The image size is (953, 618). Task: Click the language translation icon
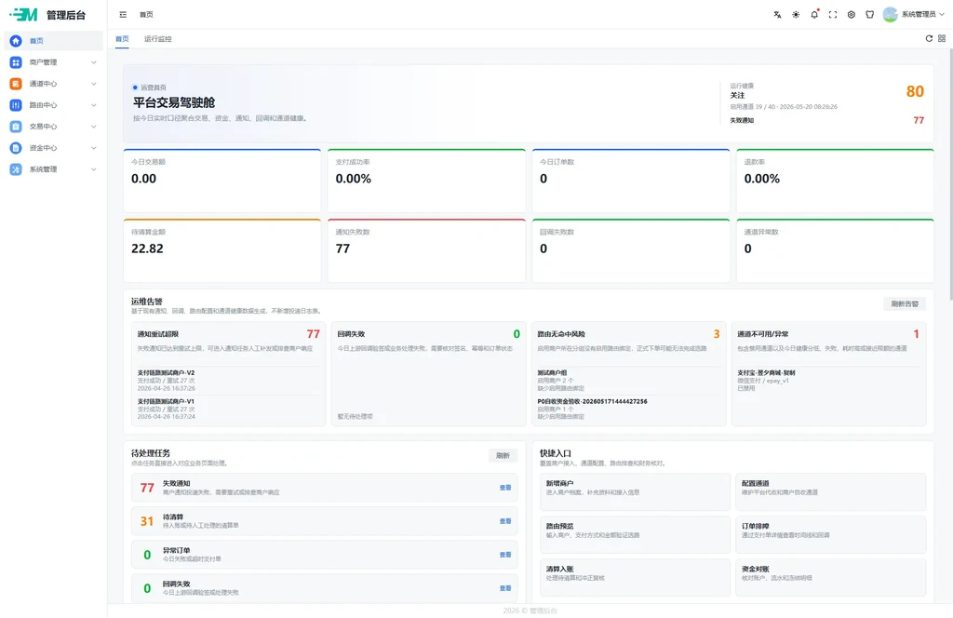click(777, 15)
